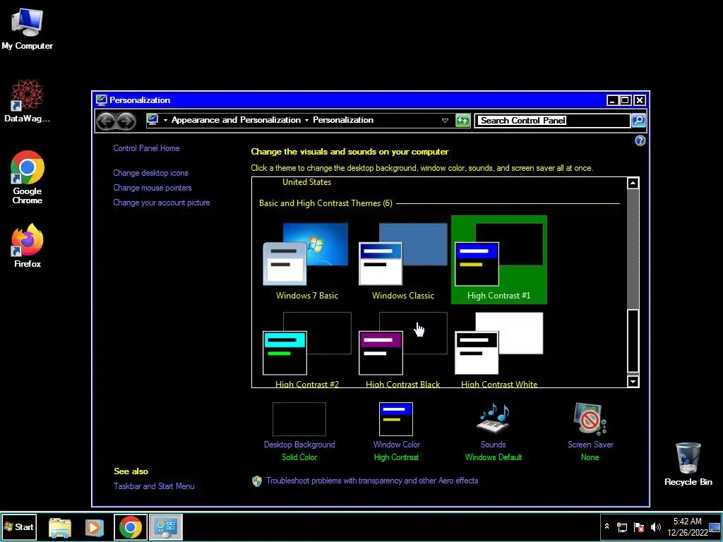Open the My Computer desktop icon
Screen dimensions: 723x542
[x=27, y=28]
